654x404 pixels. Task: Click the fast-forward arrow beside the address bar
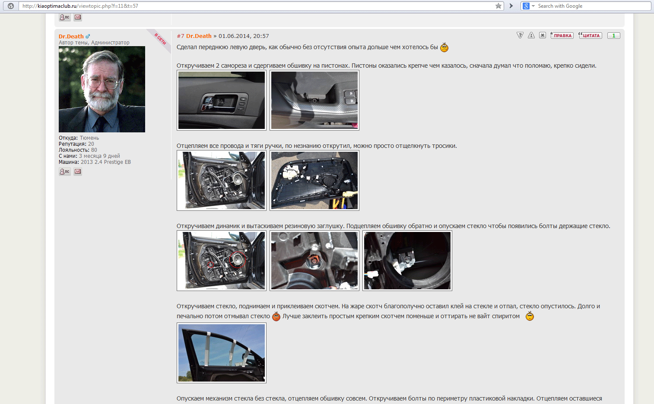coord(511,6)
